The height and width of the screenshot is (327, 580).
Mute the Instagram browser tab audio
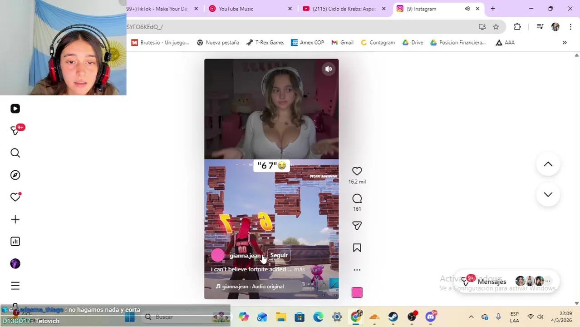pyautogui.click(x=467, y=9)
